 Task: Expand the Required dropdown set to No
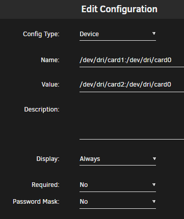click(x=118, y=185)
